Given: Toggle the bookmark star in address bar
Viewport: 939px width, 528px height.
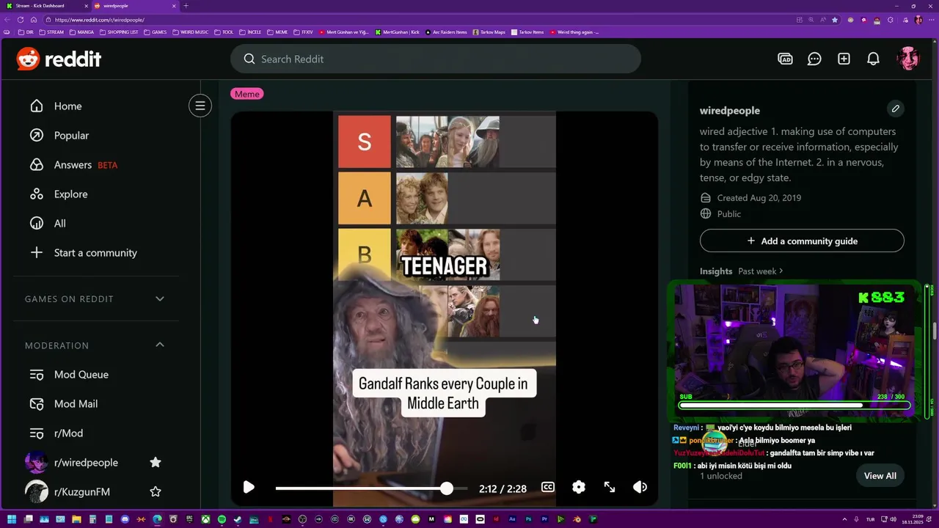Looking at the screenshot, I should coord(835,20).
